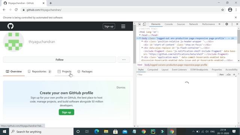Open the hamburger navigation menu
Viewport: 240px width, 135px height.
(x=123, y=26)
